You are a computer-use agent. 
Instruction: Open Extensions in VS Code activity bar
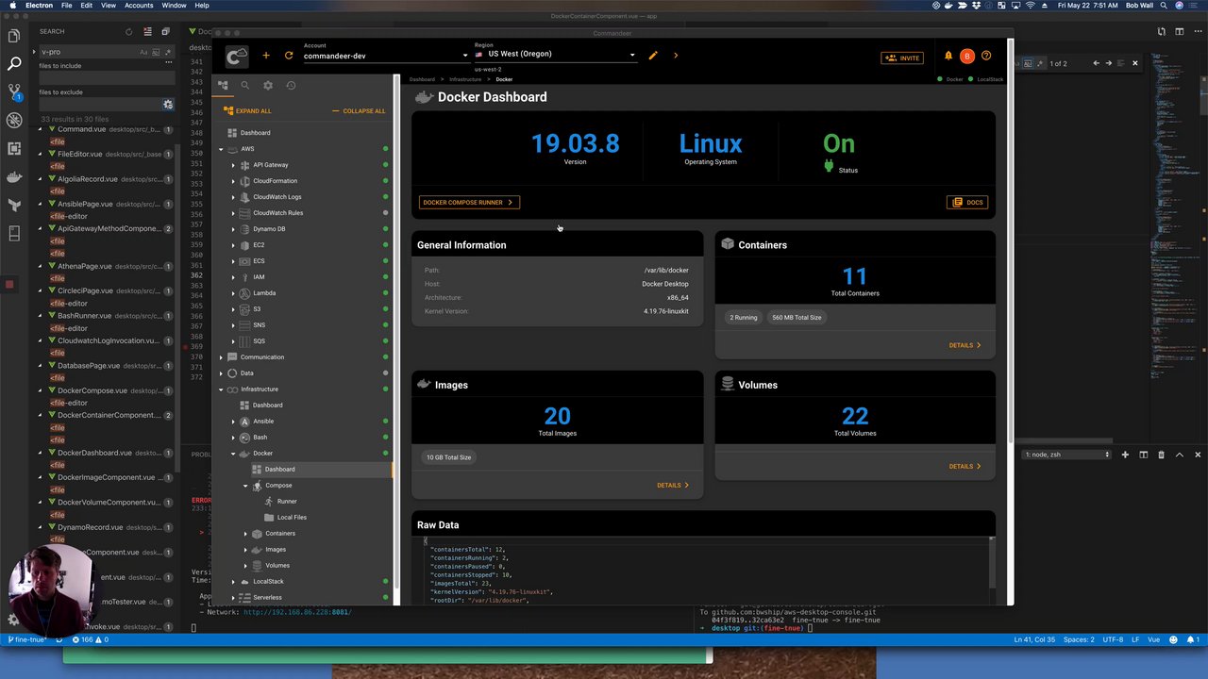tap(13, 149)
